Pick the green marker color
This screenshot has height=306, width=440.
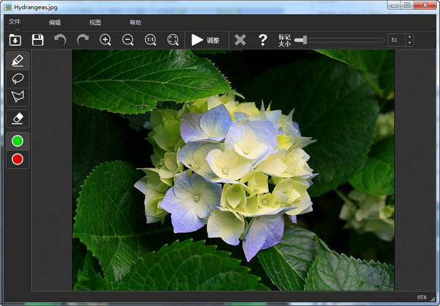(x=18, y=141)
